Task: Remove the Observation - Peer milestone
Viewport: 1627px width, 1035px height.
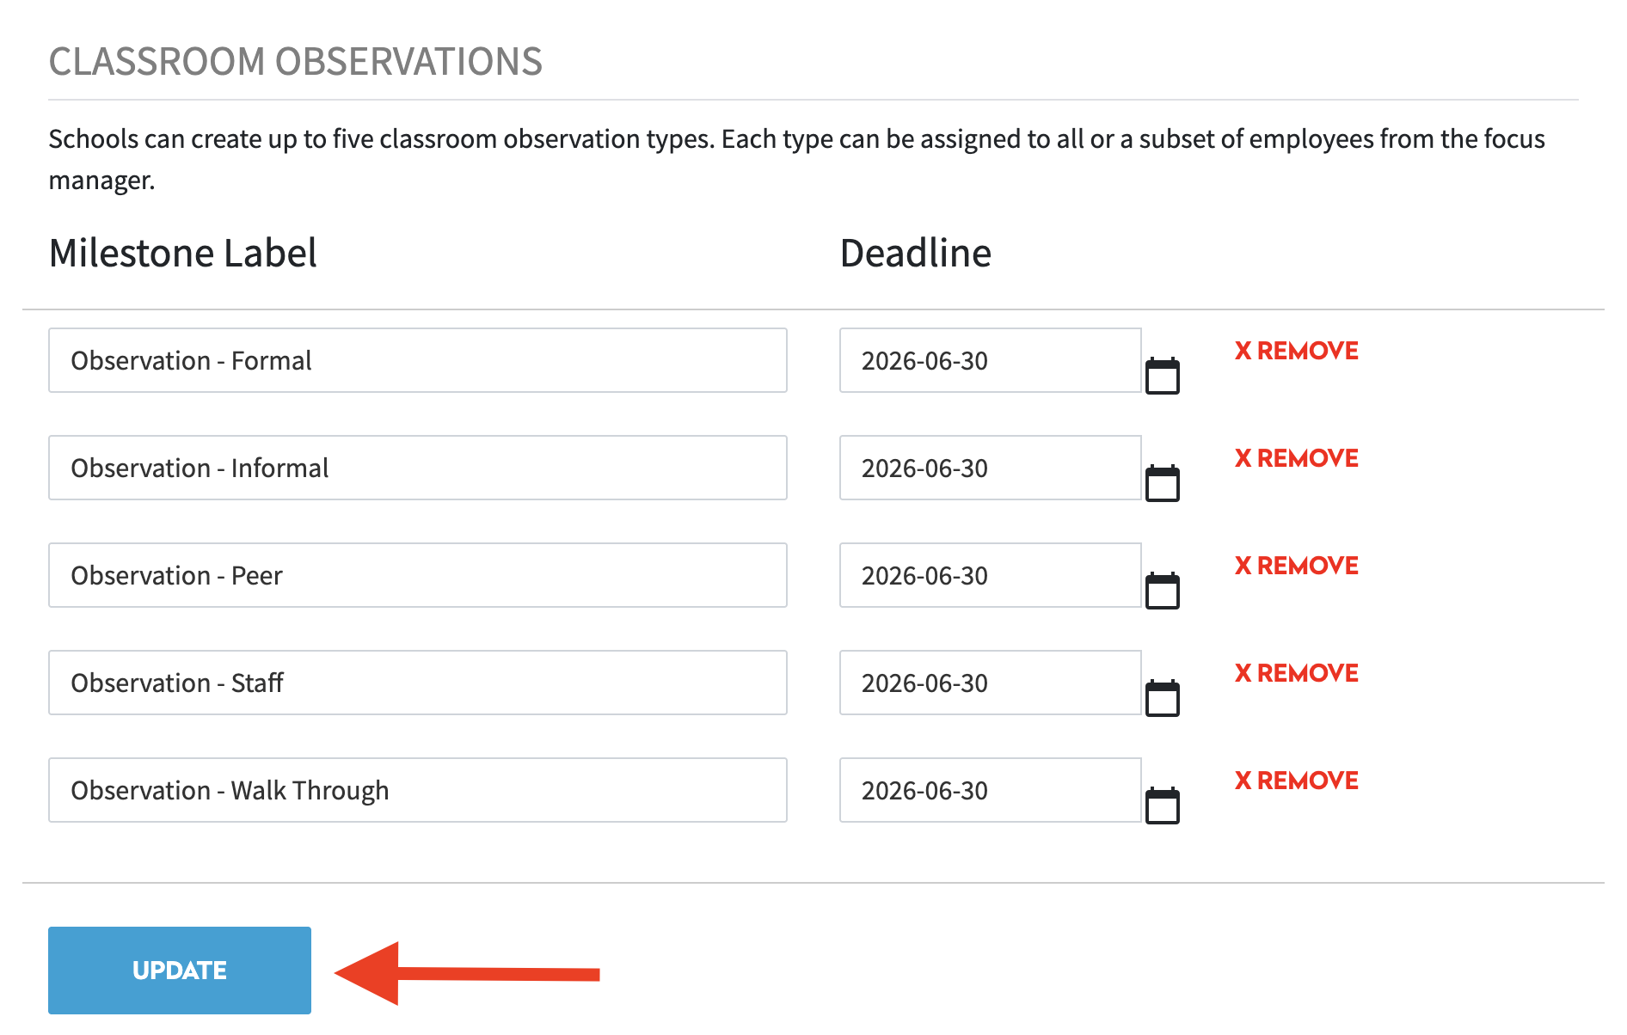Action: (x=1296, y=566)
